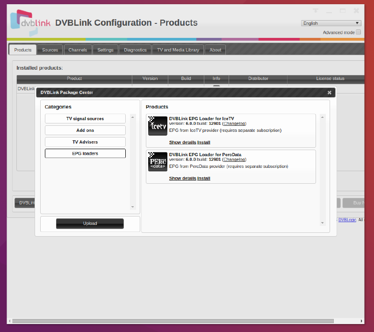374x332 pixels.
Task: Open the Changelog link for PercData loader
Action: tap(234, 159)
